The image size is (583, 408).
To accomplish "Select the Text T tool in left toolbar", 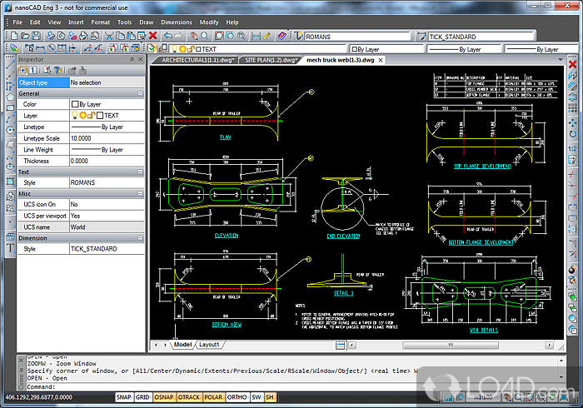I will click(x=10, y=248).
